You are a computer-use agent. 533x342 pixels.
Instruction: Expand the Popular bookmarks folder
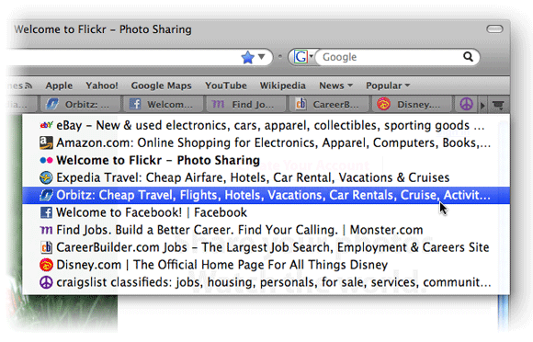[x=388, y=85]
